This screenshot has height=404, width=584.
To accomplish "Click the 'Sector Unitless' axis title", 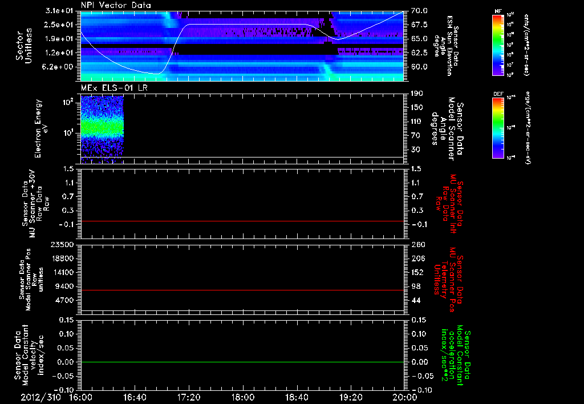I will coord(24,46).
